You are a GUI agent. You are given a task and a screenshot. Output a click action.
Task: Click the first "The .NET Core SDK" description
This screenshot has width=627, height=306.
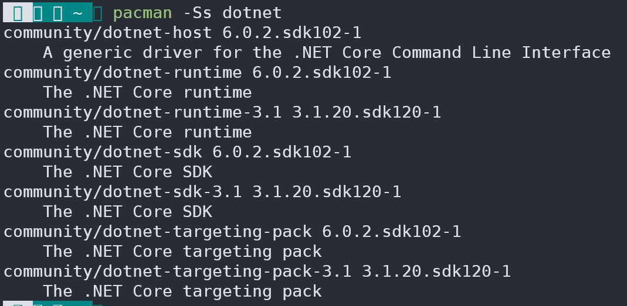tap(127, 172)
